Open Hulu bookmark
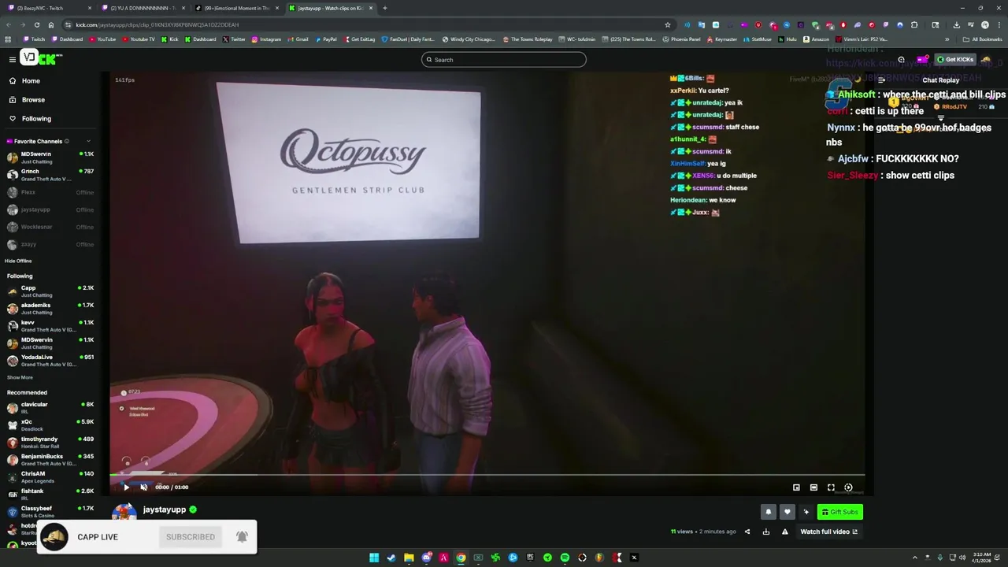The image size is (1008, 567). point(787,39)
